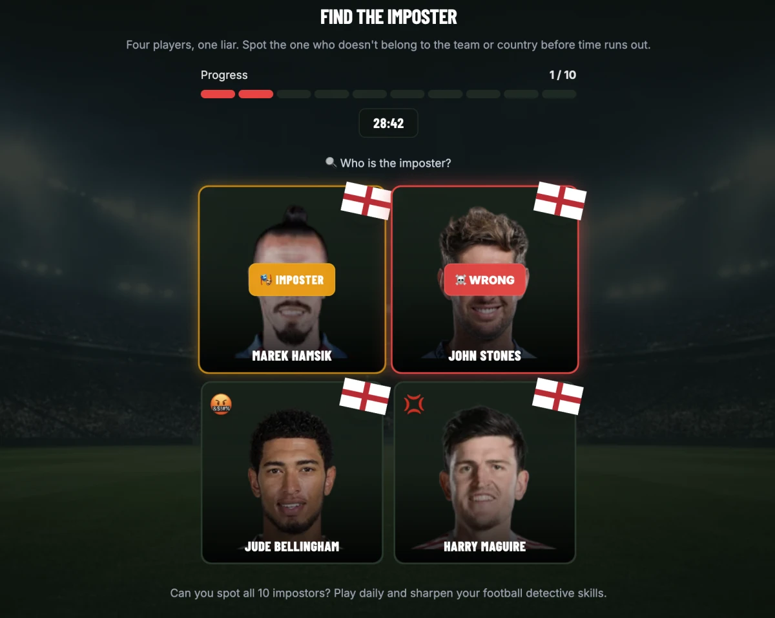Click the swearing face emoji on Bellingham card
Screen dimensions: 775x618
click(x=221, y=405)
